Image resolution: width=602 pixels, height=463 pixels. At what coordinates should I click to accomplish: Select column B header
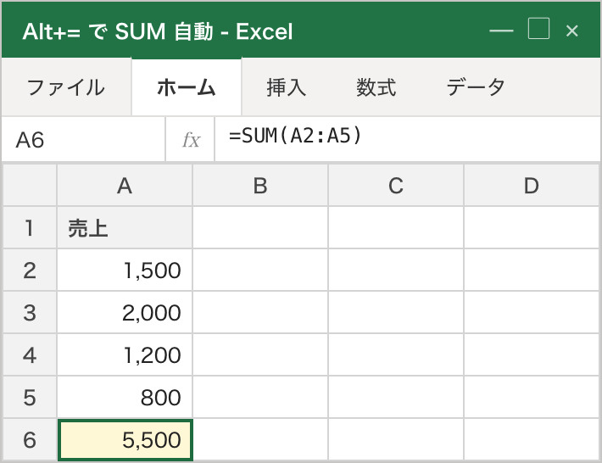(260, 186)
